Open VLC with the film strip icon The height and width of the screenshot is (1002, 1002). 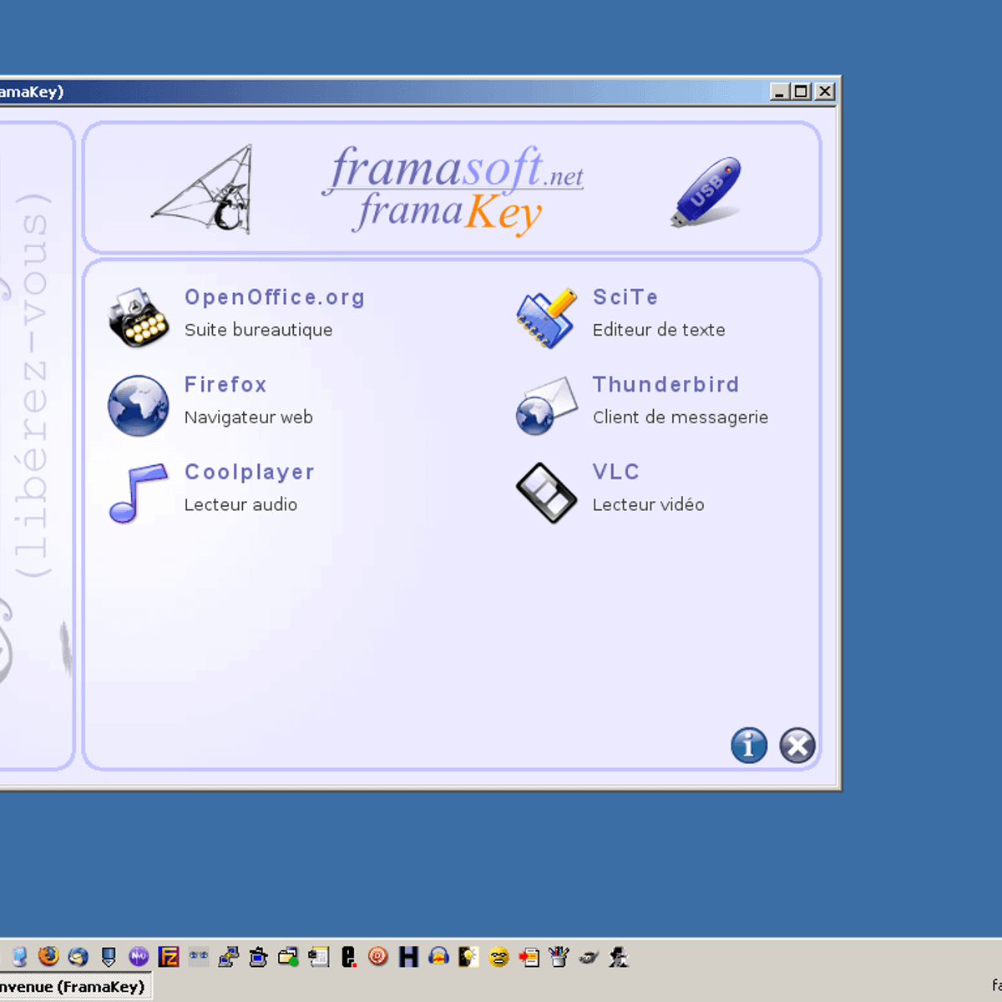pos(547,493)
